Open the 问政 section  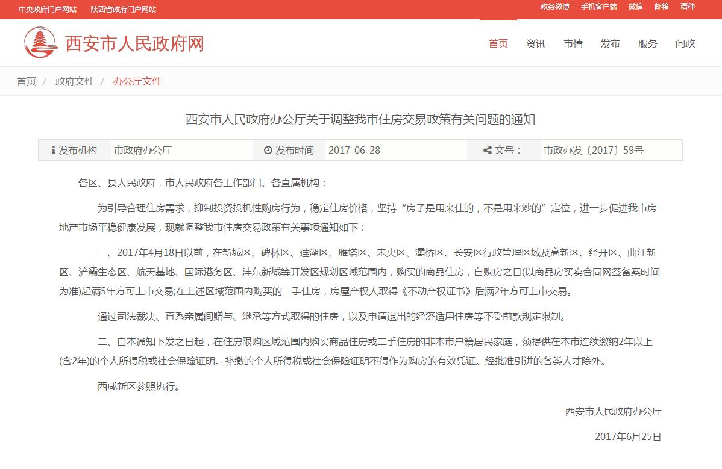click(x=685, y=43)
